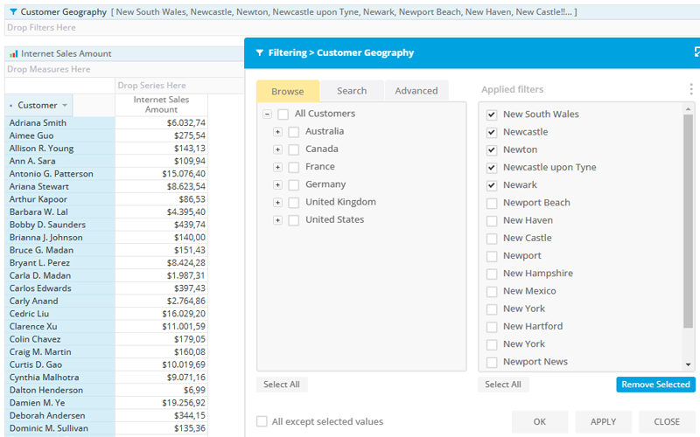700x437 pixels.
Task: Expand the Australia tree node
Action: click(x=277, y=132)
